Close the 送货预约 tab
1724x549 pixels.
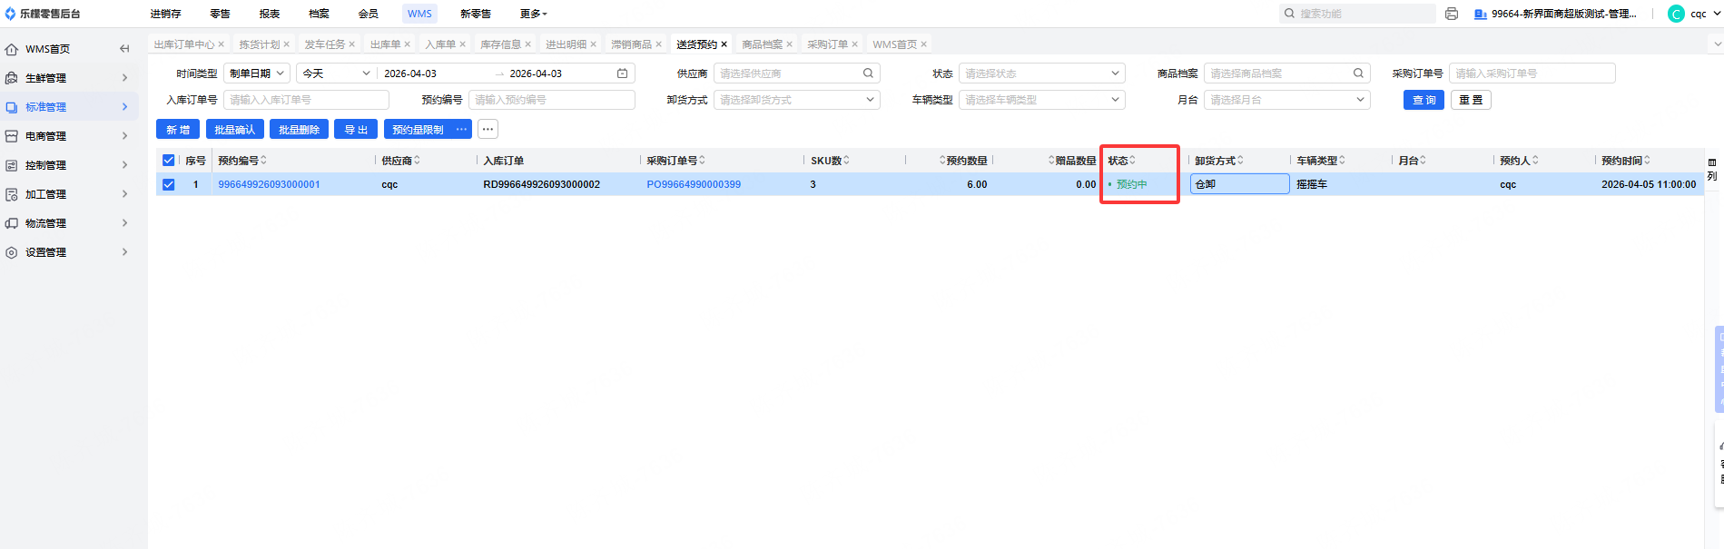724,44
